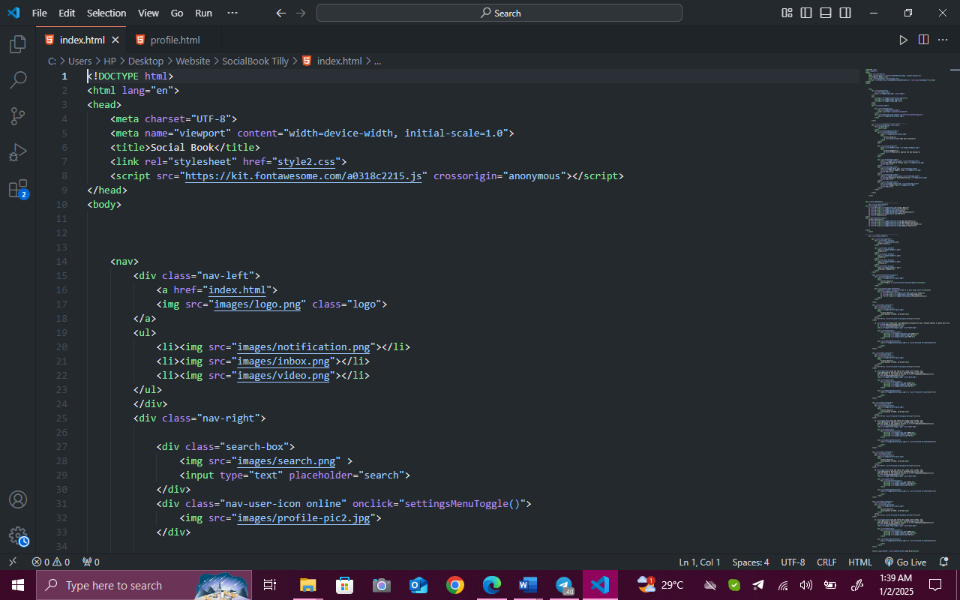Image resolution: width=960 pixels, height=600 pixels.
Task: Open editor More Actions ellipsis
Action: tap(943, 40)
